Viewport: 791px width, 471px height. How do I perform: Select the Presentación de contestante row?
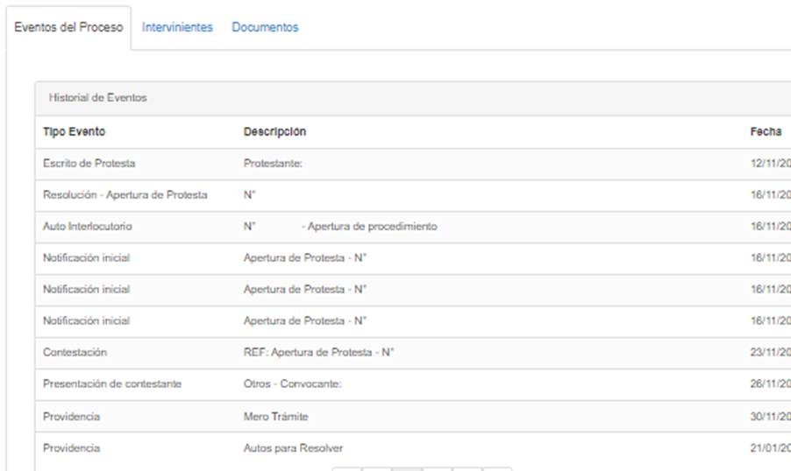(x=112, y=384)
